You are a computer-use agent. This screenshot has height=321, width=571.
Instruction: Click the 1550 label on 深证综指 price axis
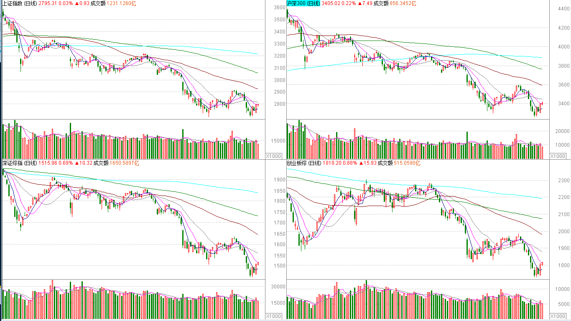[280, 256]
